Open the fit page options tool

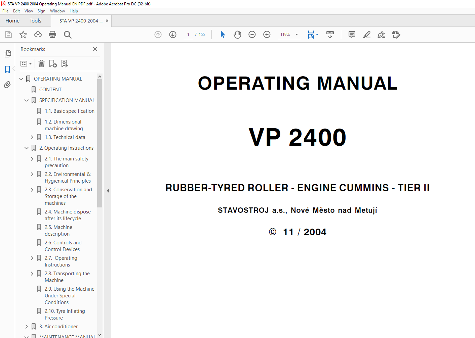tap(313, 35)
